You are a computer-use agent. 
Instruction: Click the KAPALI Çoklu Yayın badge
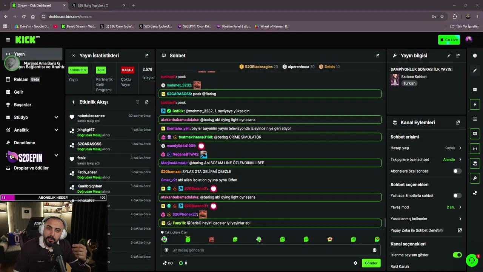[x=128, y=70]
